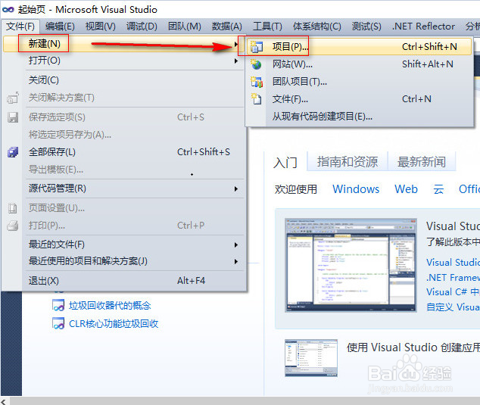480x405 pixels.
Task: Open the 云 section link
Action: (x=438, y=189)
